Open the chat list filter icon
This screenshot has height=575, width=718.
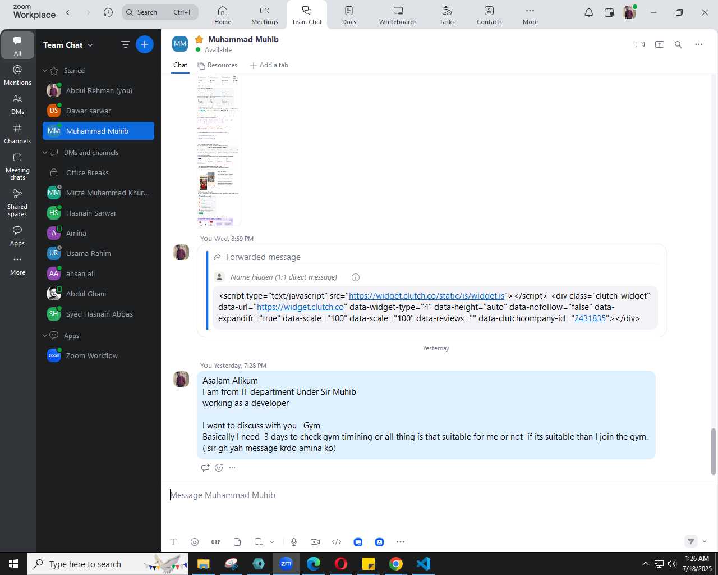[x=126, y=44]
